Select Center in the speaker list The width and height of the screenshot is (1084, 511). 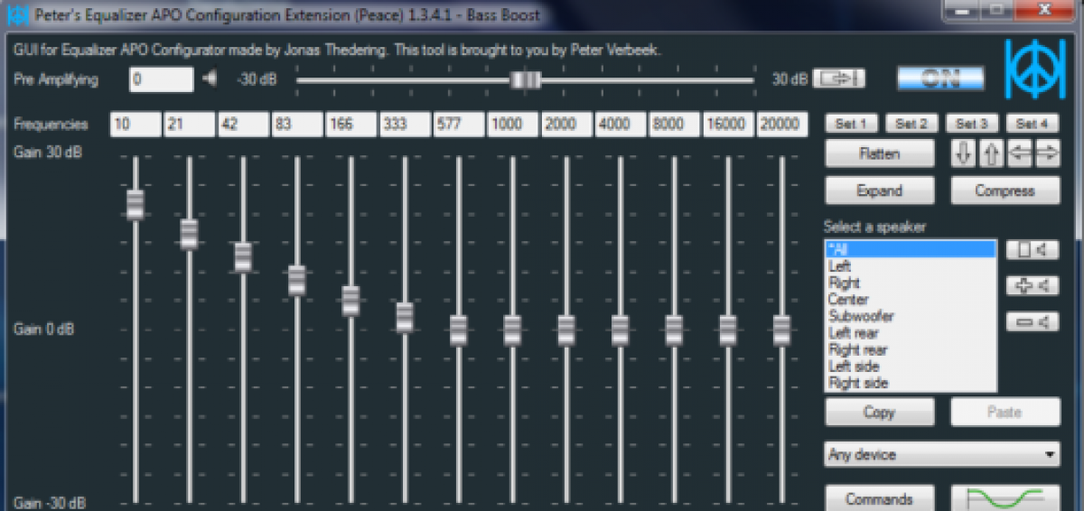click(x=848, y=300)
